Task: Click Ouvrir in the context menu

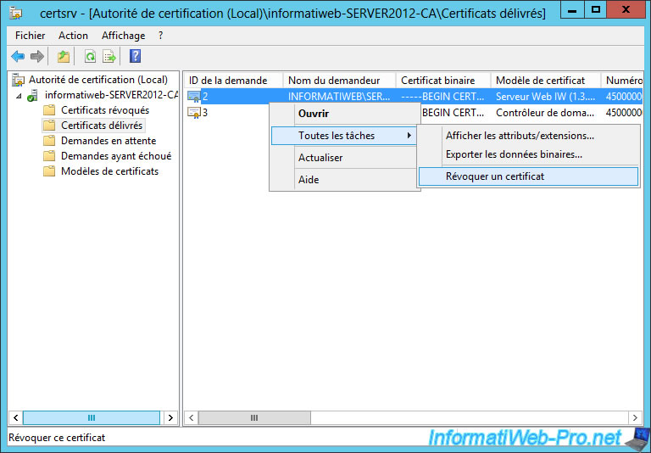Action: coord(313,114)
